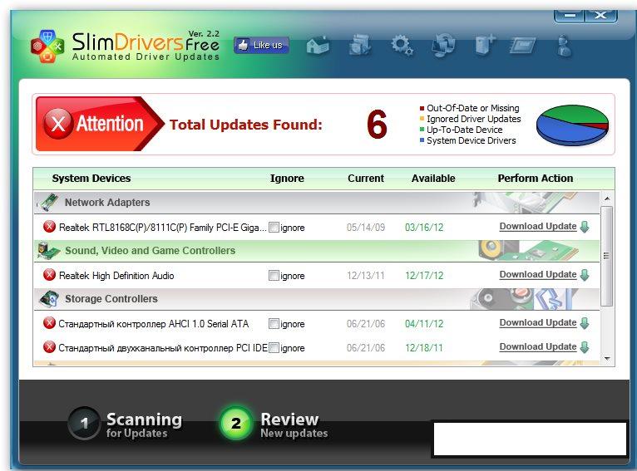
Task: Click the Network Adapters category icon
Action: 49,202
